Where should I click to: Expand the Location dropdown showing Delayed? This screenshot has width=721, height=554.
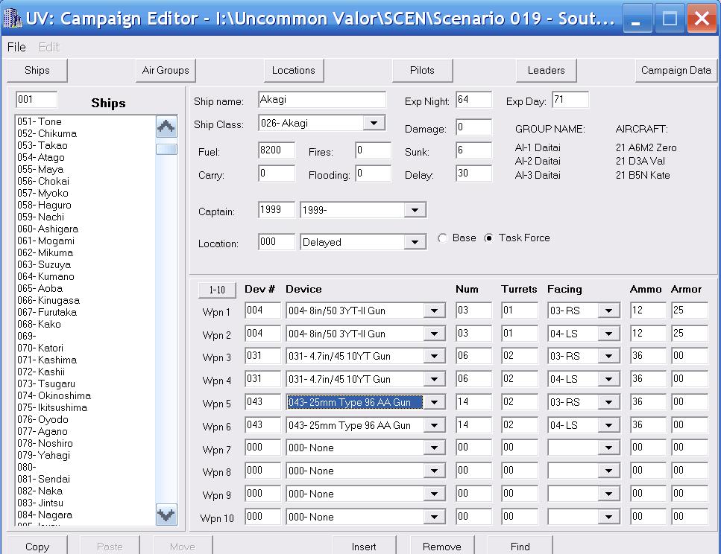pos(415,242)
